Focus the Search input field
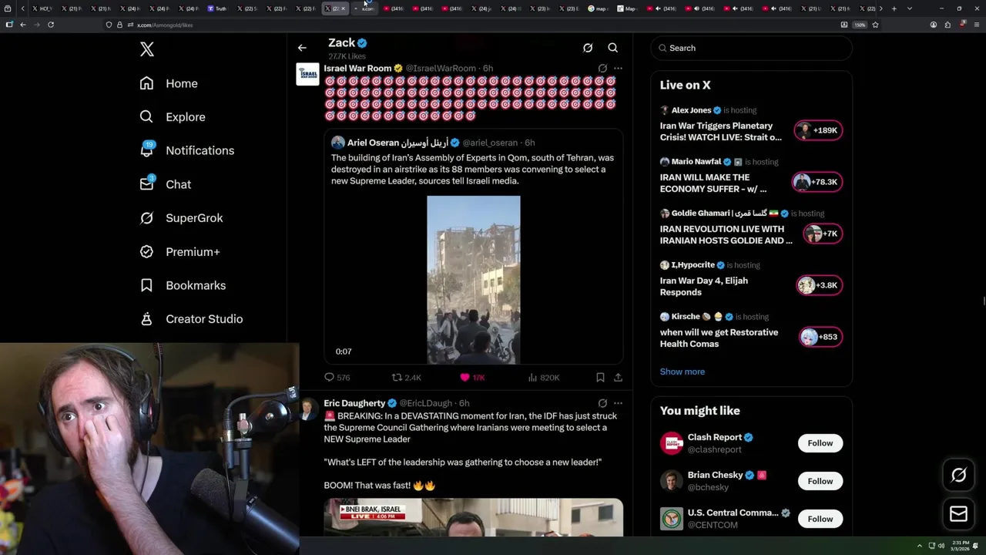The image size is (986, 555). coord(752,48)
